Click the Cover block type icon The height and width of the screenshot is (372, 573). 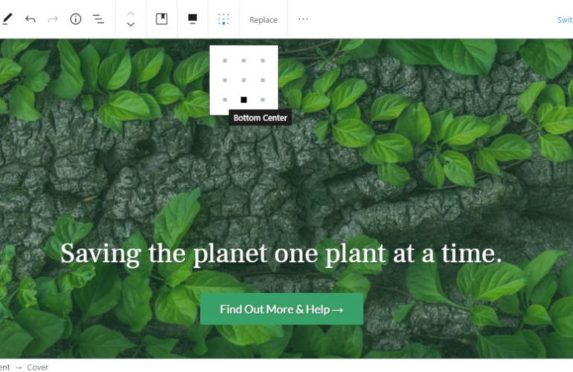tap(161, 19)
